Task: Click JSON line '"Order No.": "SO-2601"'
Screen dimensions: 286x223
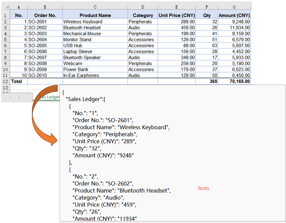Action: 103,120
